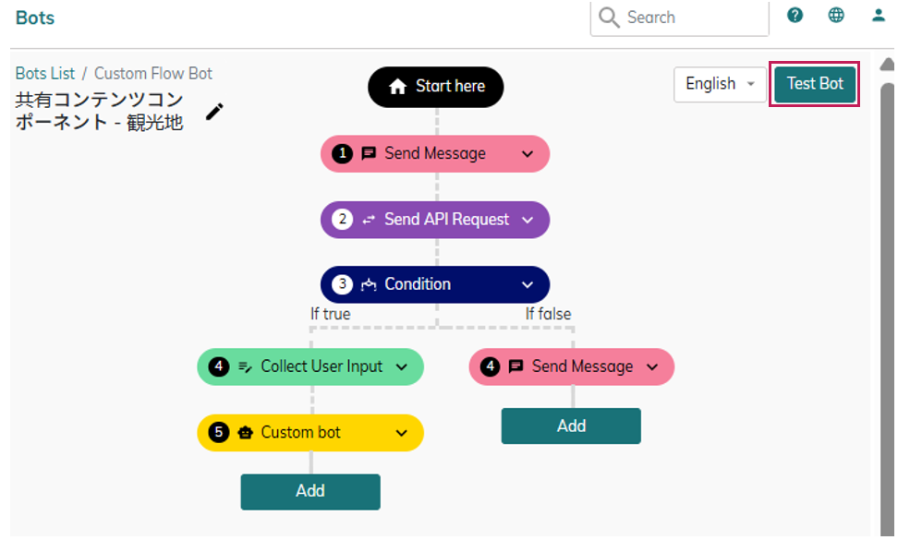Click the Custom bot robot icon
The image size is (898, 552).
coord(245,432)
